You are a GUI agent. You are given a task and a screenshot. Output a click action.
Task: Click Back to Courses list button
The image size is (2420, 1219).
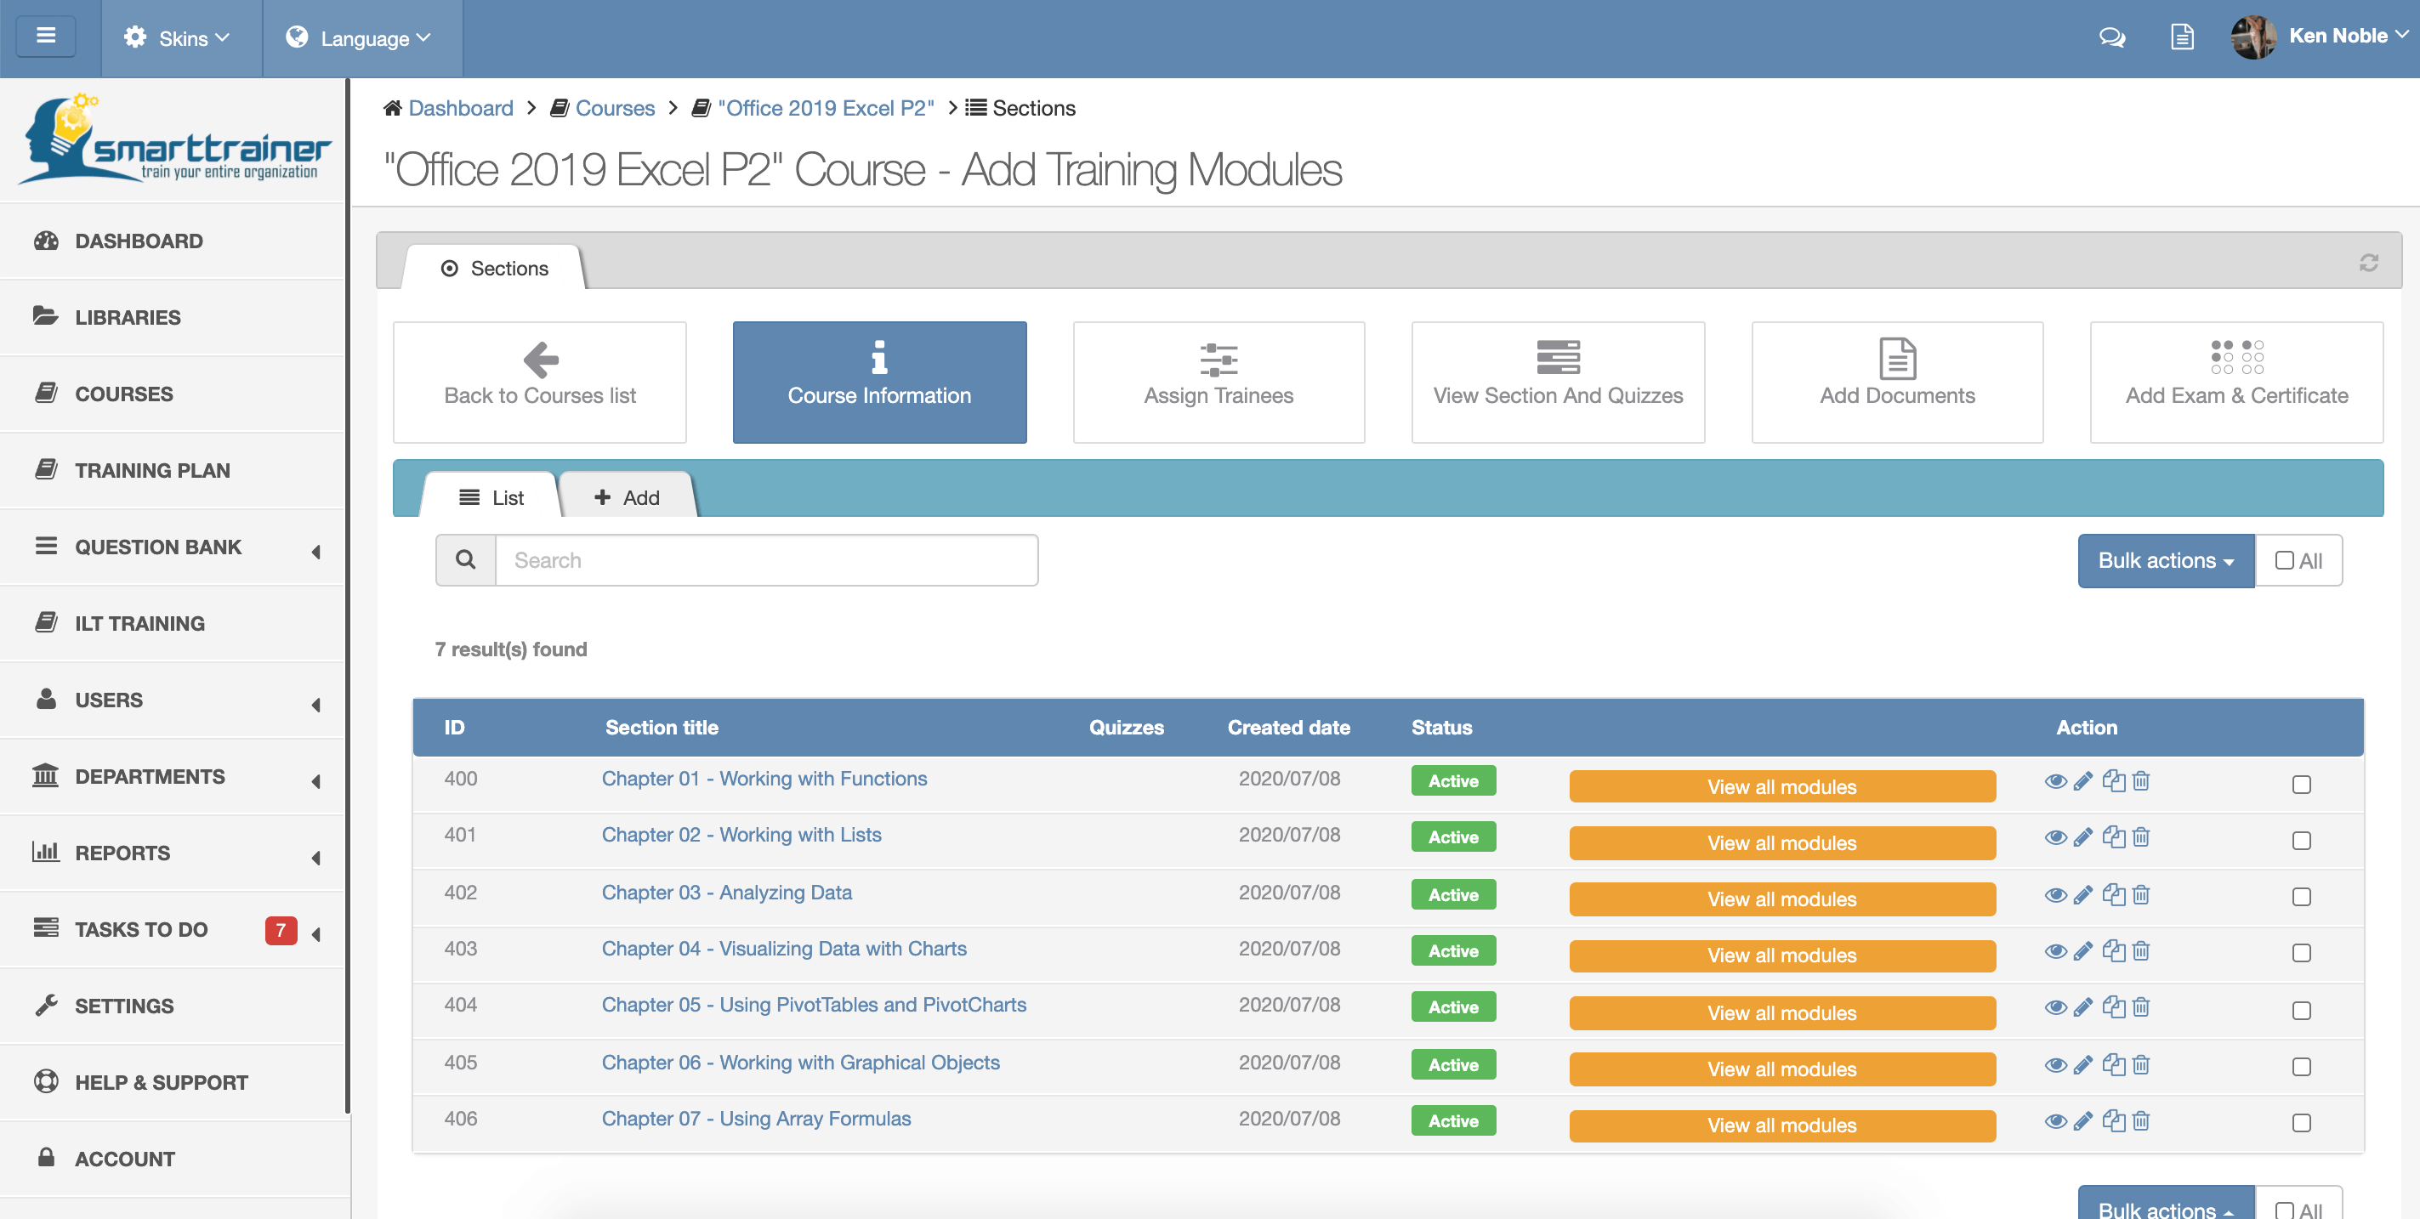coord(539,383)
